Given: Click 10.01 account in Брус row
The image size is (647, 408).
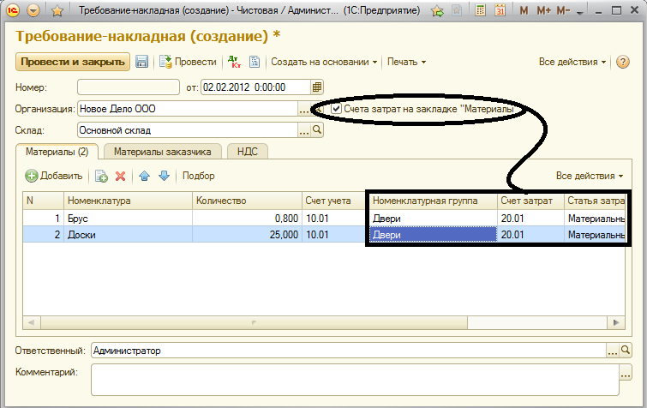Looking at the screenshot, I should coord(333,219).
